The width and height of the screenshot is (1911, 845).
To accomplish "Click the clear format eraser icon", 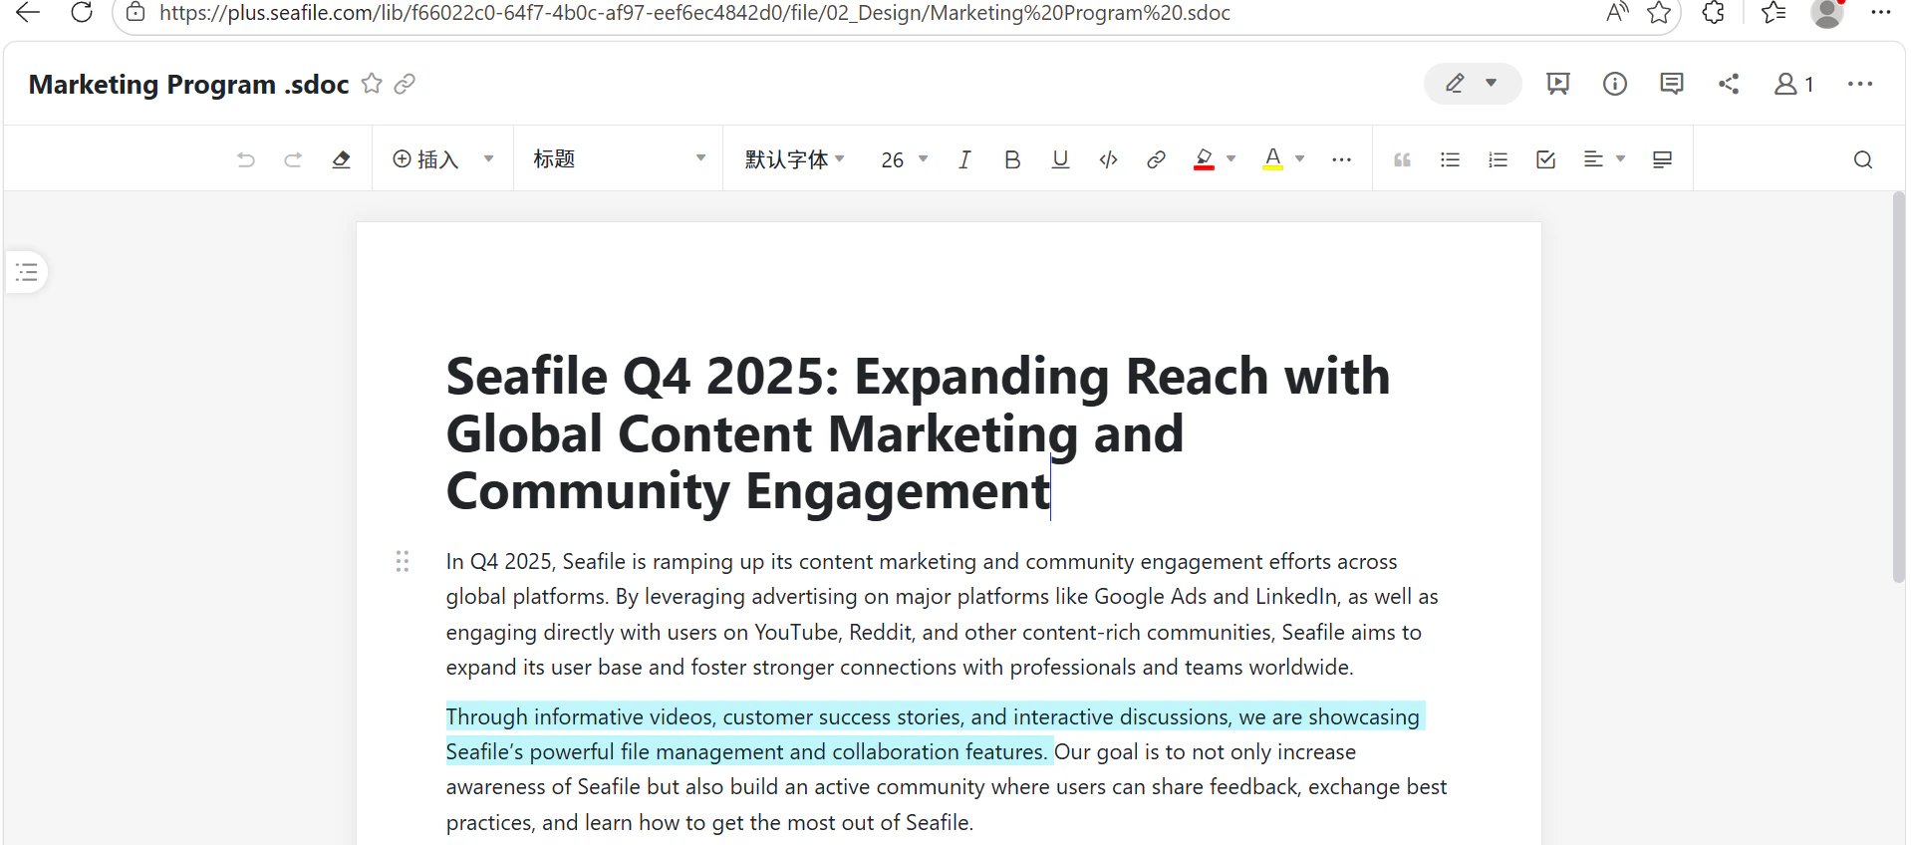I will 341,159.
